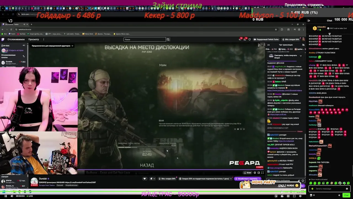This screenshot has width=353, height=199.
Task: Click the KSdotRU top gifter badge
Action: click(x=315, y=28)
